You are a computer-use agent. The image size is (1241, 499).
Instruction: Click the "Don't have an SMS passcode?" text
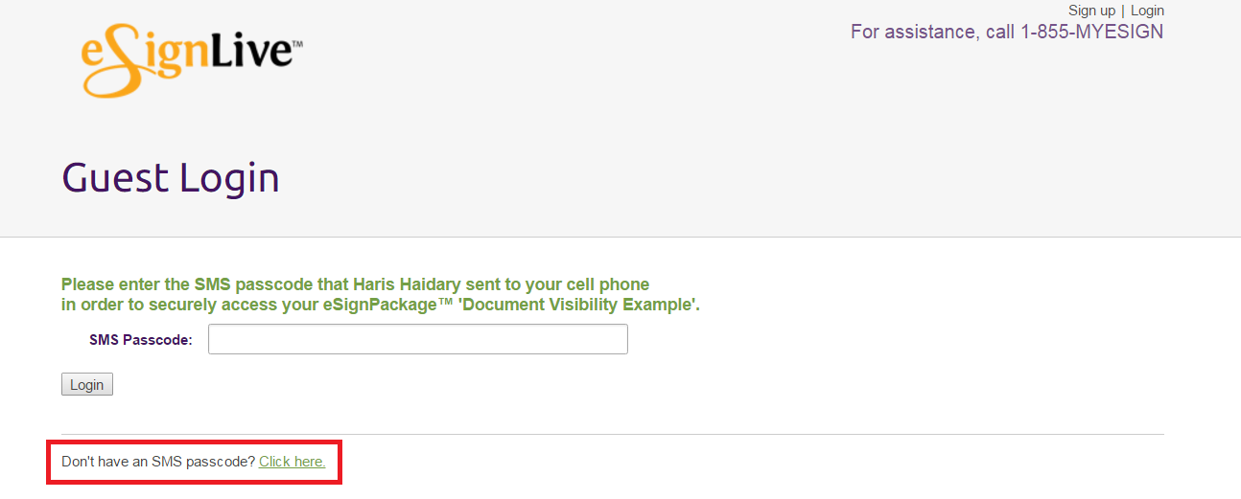tap(158, 462)
